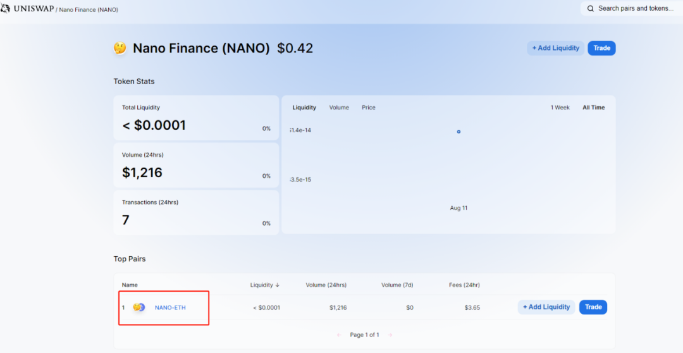This screenshot has width=683, height=353.
Task: Focus the Search pairs and tokens field
Action: click(632, 8)
